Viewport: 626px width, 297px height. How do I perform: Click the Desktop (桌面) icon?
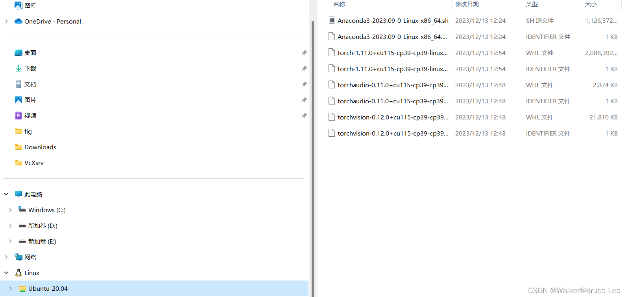click(18, 53)
